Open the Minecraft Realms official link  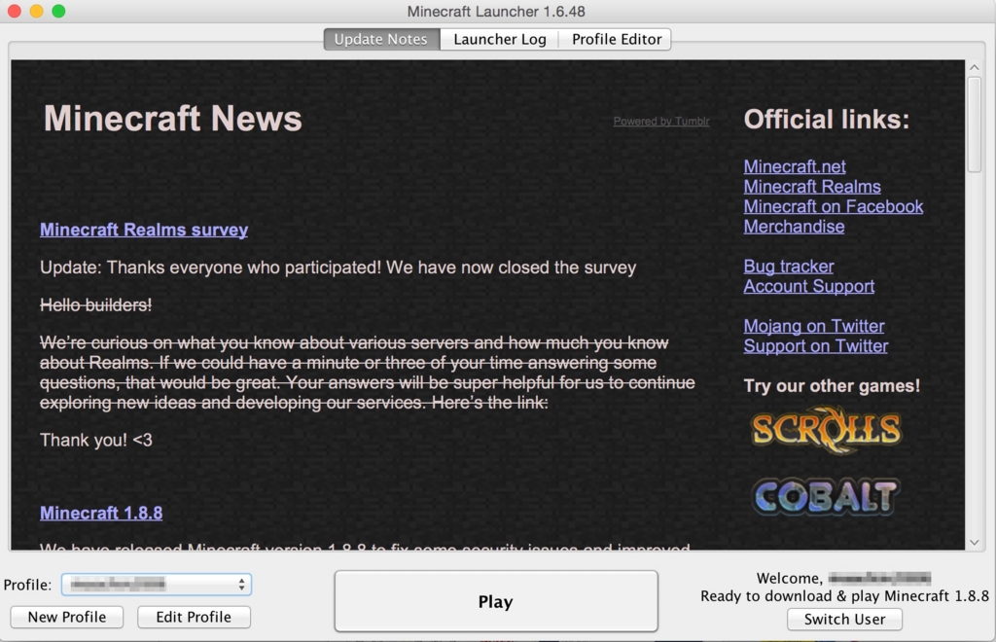pyautogui.click(x=812, y=187)
